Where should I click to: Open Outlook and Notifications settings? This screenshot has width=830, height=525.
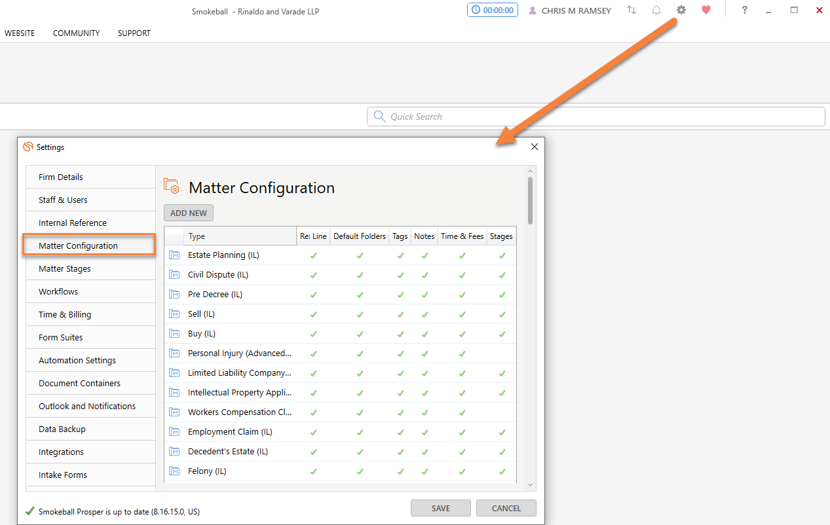pyautogui.click(x=90, y=407)
